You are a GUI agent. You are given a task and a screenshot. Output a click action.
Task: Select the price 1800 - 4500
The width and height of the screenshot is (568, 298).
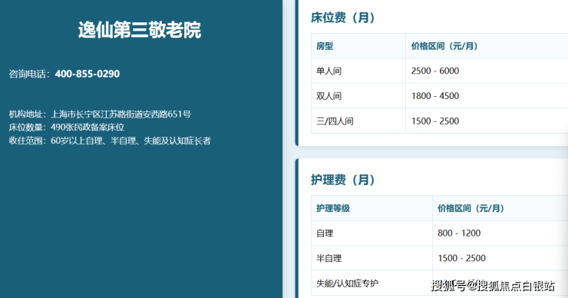(435, 96)
